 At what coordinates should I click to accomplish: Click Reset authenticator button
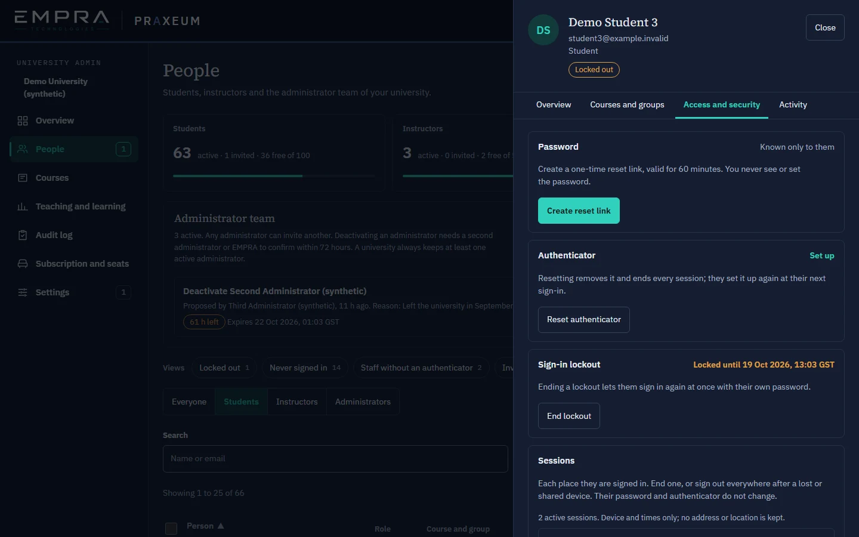point(584,320)
